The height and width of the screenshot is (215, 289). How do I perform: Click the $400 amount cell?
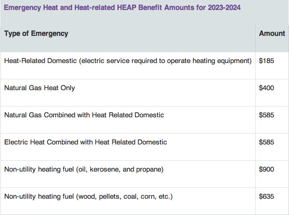[x=266, y=88]
